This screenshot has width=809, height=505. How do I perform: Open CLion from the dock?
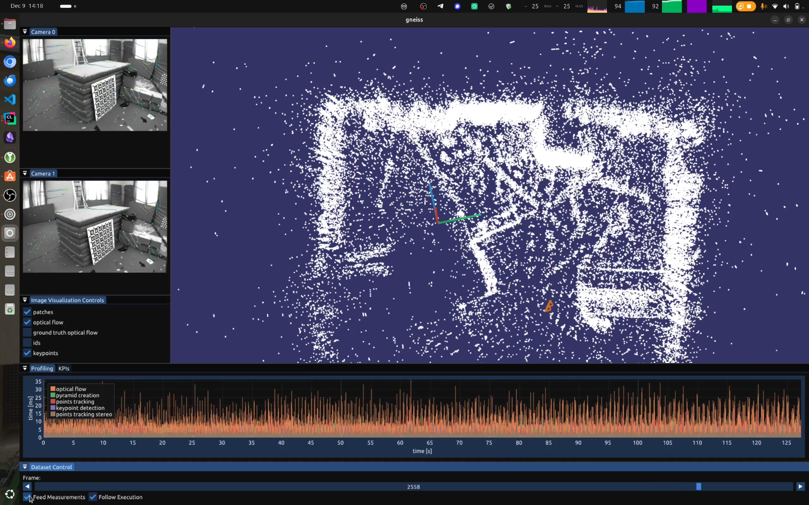[10, 119]
